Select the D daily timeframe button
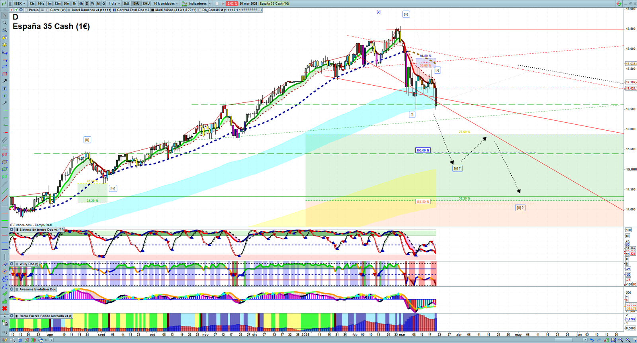Image resolution: width=637 pixels, height=343 pixels. pyautogui.click(x=87, y=4)
